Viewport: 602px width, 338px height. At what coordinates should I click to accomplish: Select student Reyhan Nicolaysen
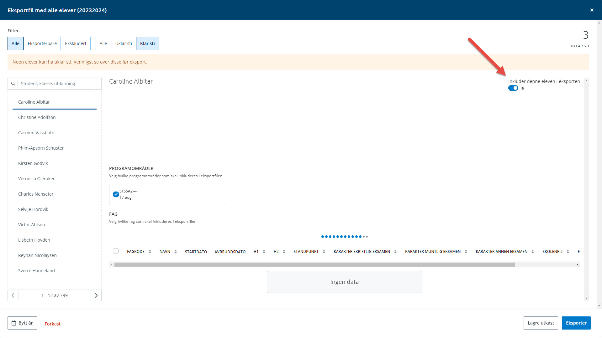(55, 255)
